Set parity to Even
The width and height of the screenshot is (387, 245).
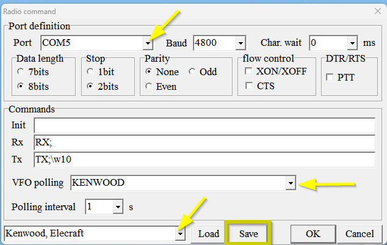(x=150, y=86)
